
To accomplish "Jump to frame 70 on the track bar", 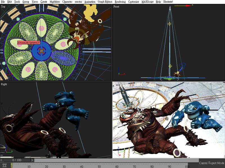I will [134, 166].
